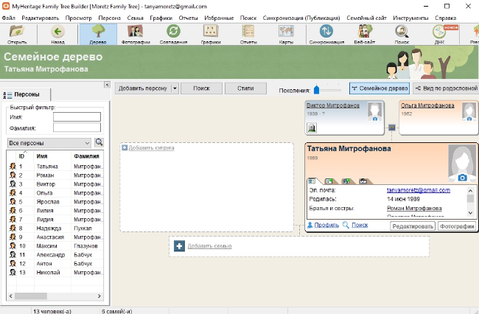The height and width of the screenshot is (314, 479).
Task: Click in the Фамилия quick filter field
Action: click(77, 128)
